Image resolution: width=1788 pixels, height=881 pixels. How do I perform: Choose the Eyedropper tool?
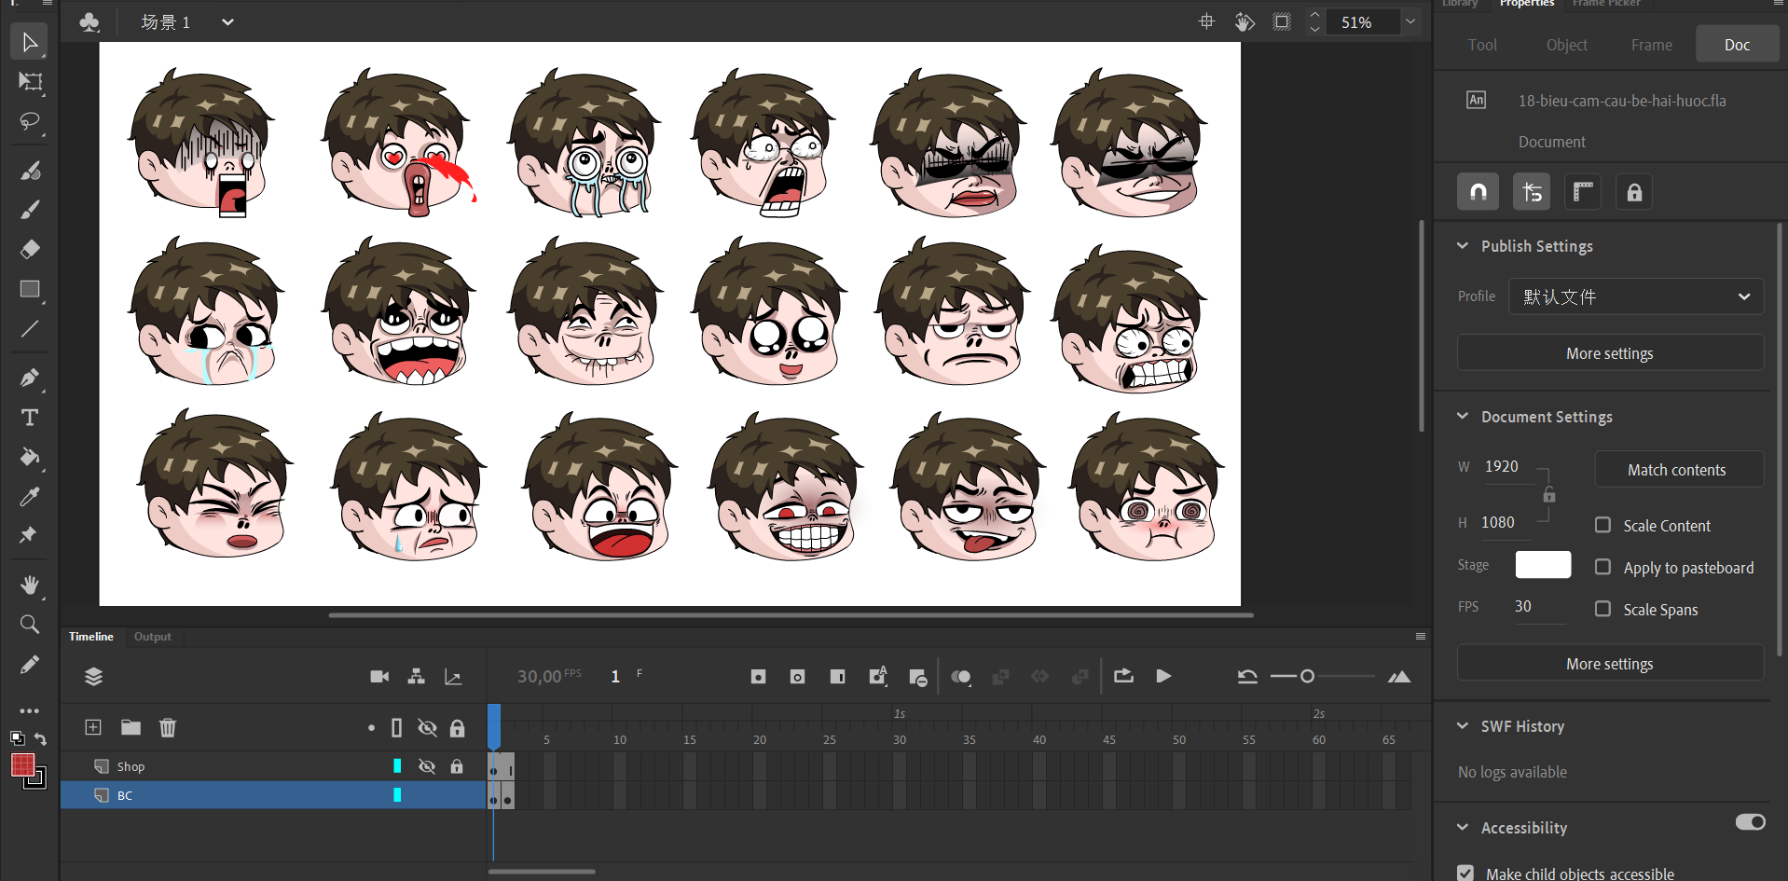(x=30, y=497)
